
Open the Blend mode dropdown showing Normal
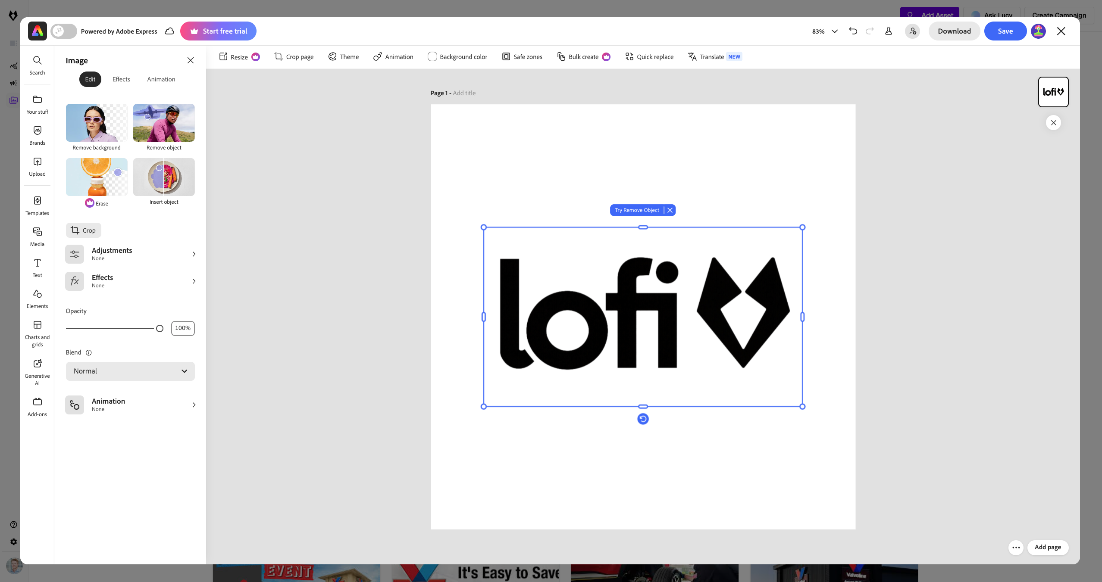130,371
